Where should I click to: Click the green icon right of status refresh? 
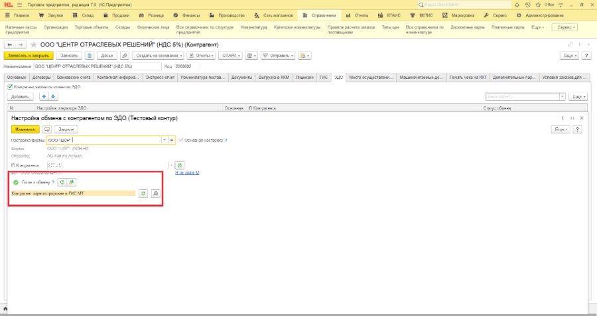(71, 182)
